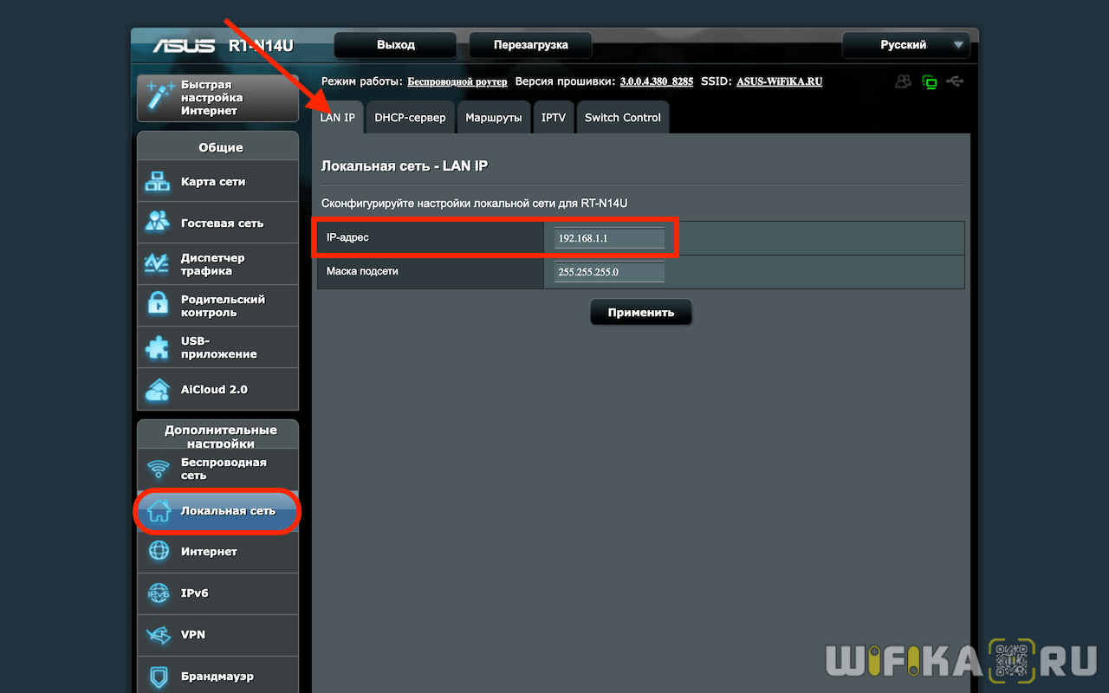Click the IPv6 sidebar icon
Image resolution: width=1109 pixels, height=693 pixels.
pyautogui.click(x=159, y=593)
